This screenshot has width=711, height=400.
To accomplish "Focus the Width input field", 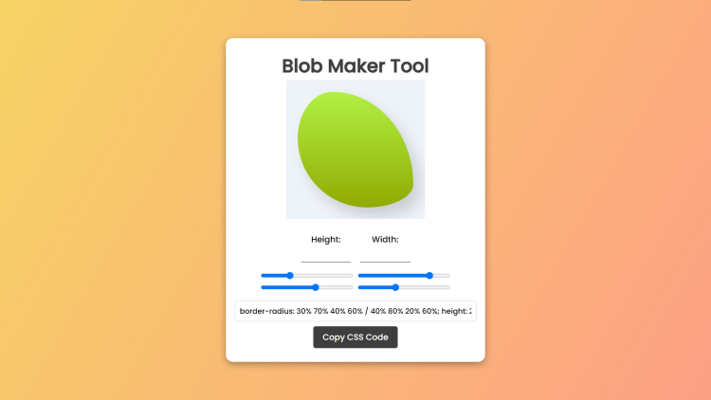I will (385, 255).
